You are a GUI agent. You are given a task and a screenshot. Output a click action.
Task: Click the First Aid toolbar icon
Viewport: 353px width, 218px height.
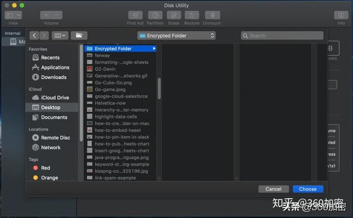click(135, 15)
